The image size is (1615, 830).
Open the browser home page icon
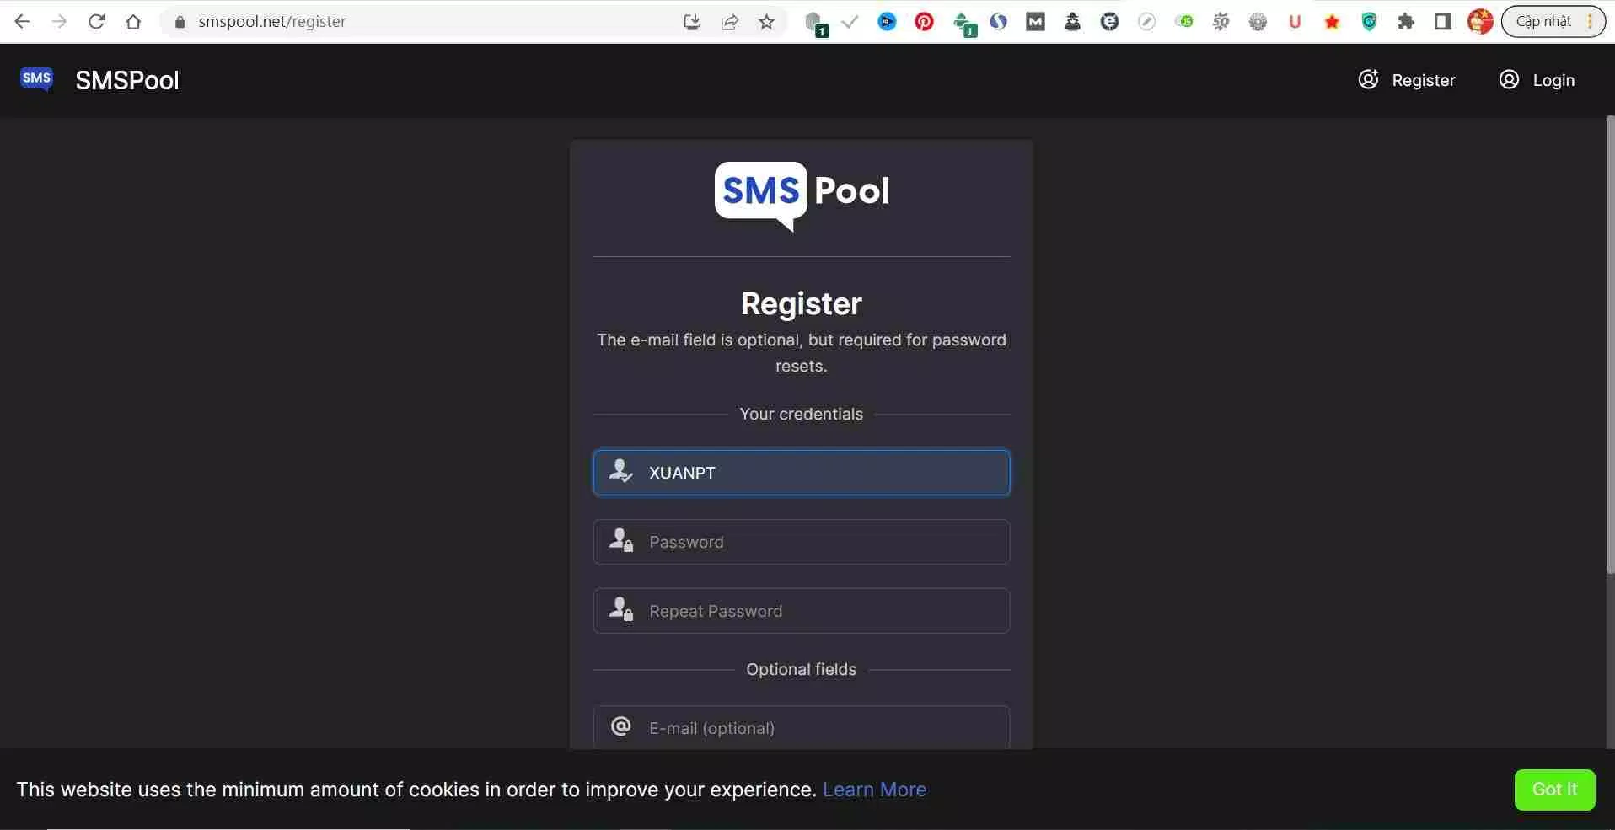click(133, 21)
